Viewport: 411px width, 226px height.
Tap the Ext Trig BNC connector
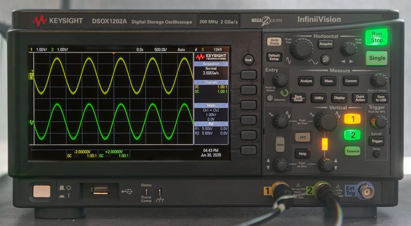pos(366,191)
